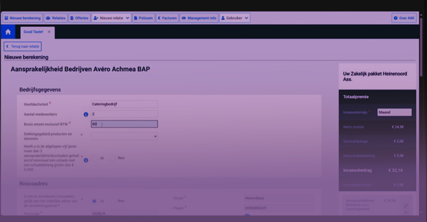Open the Offertes section
The image size is (427, 222).
click(x=79, y=18)
